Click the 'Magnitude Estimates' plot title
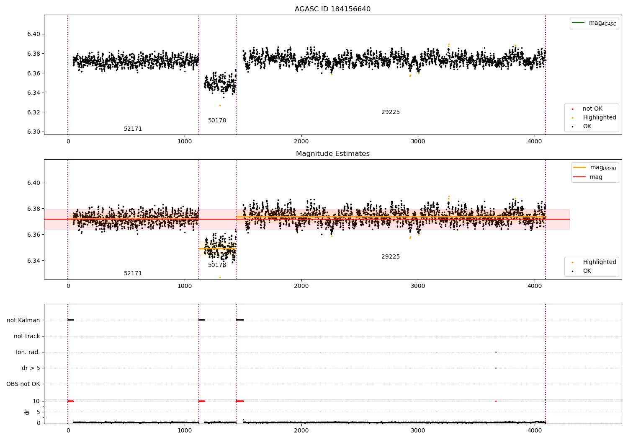Screen dimensions: 628x440 coord(332,153)
